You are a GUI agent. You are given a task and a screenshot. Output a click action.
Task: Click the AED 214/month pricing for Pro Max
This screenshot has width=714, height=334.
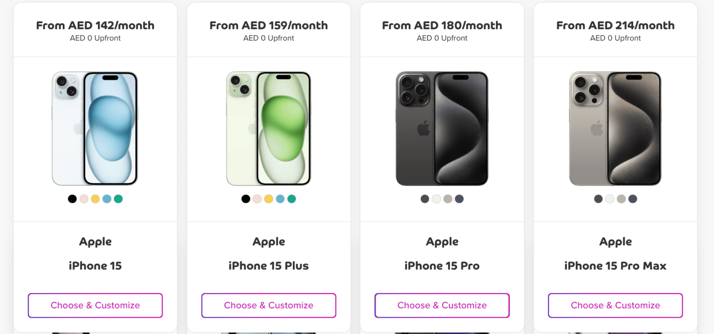click(615, 25)
